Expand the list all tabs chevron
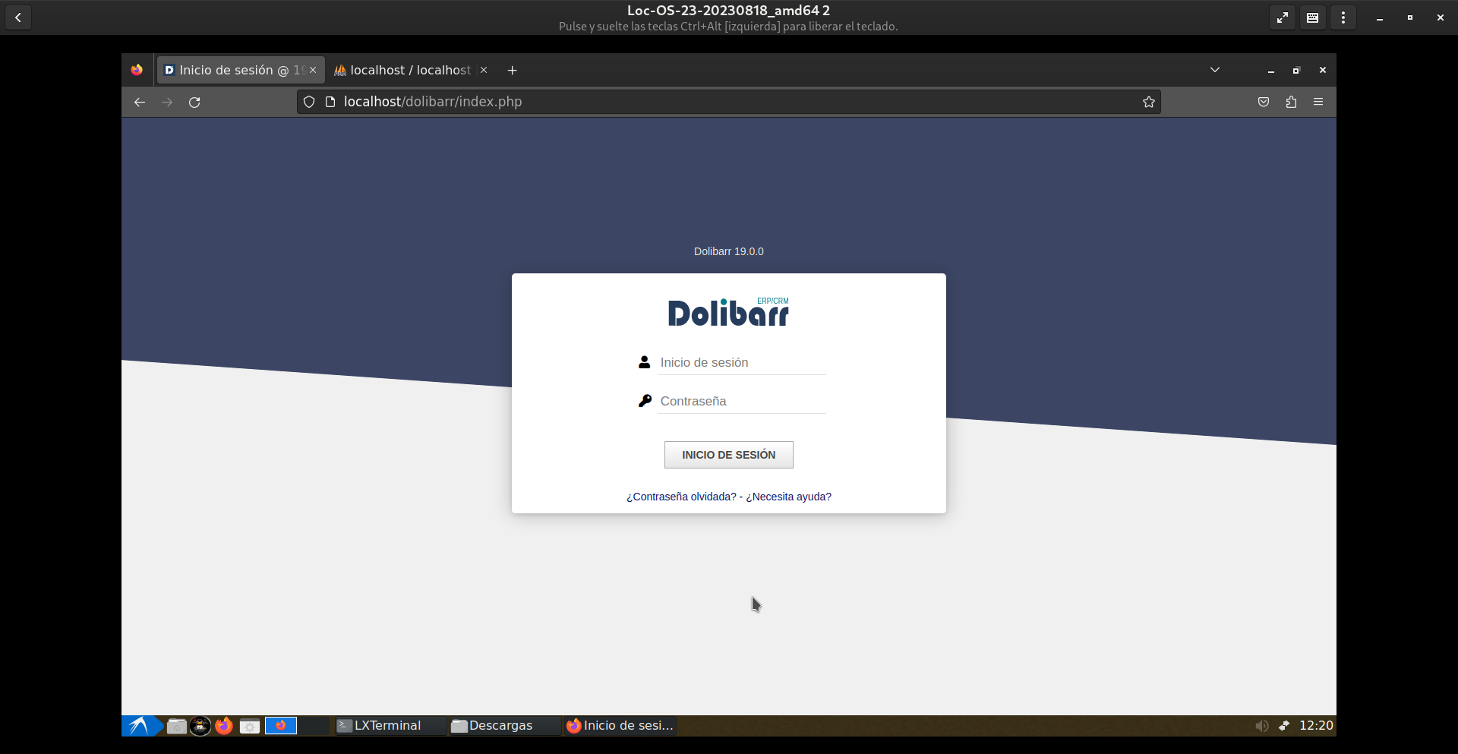 coord(1215,70)
